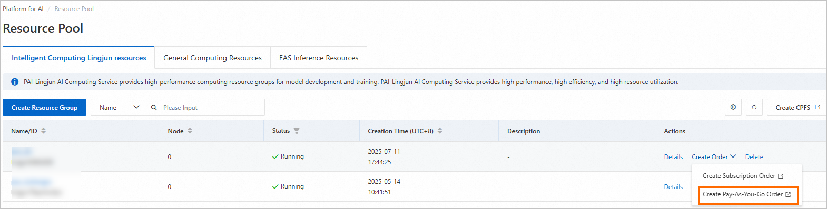Focus the Please Input search field
The width and height of the screenshot is (827, 209).
[204, 107]
